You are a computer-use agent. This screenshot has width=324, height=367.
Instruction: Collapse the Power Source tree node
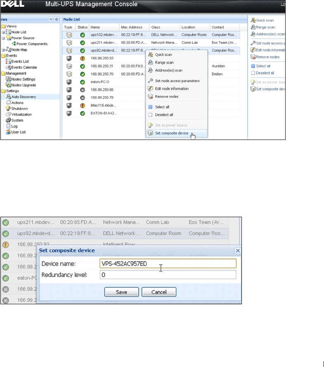(4, 38)
